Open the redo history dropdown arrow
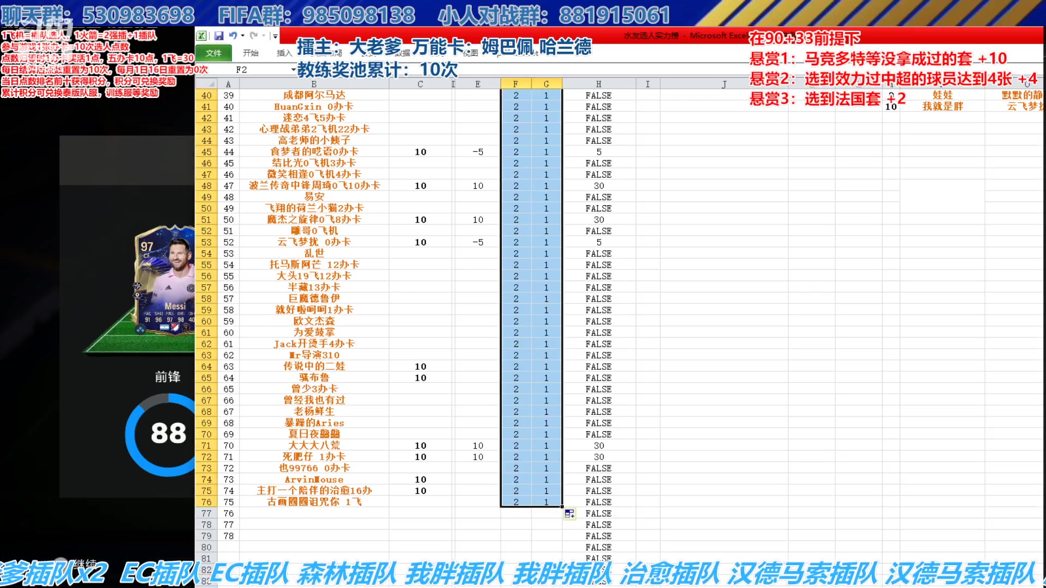Screen dimensions: 1046x588 [264, 36]
